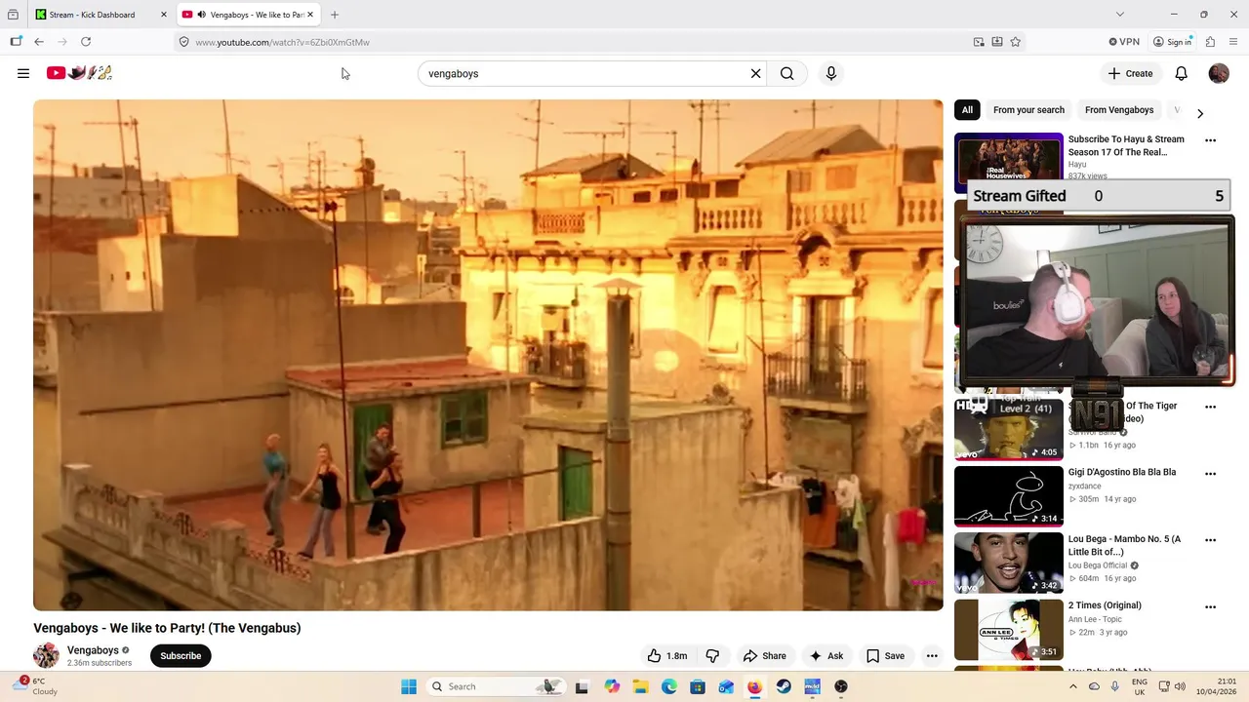
Task: Share the Vengaboys video
Action: point(764,656)
